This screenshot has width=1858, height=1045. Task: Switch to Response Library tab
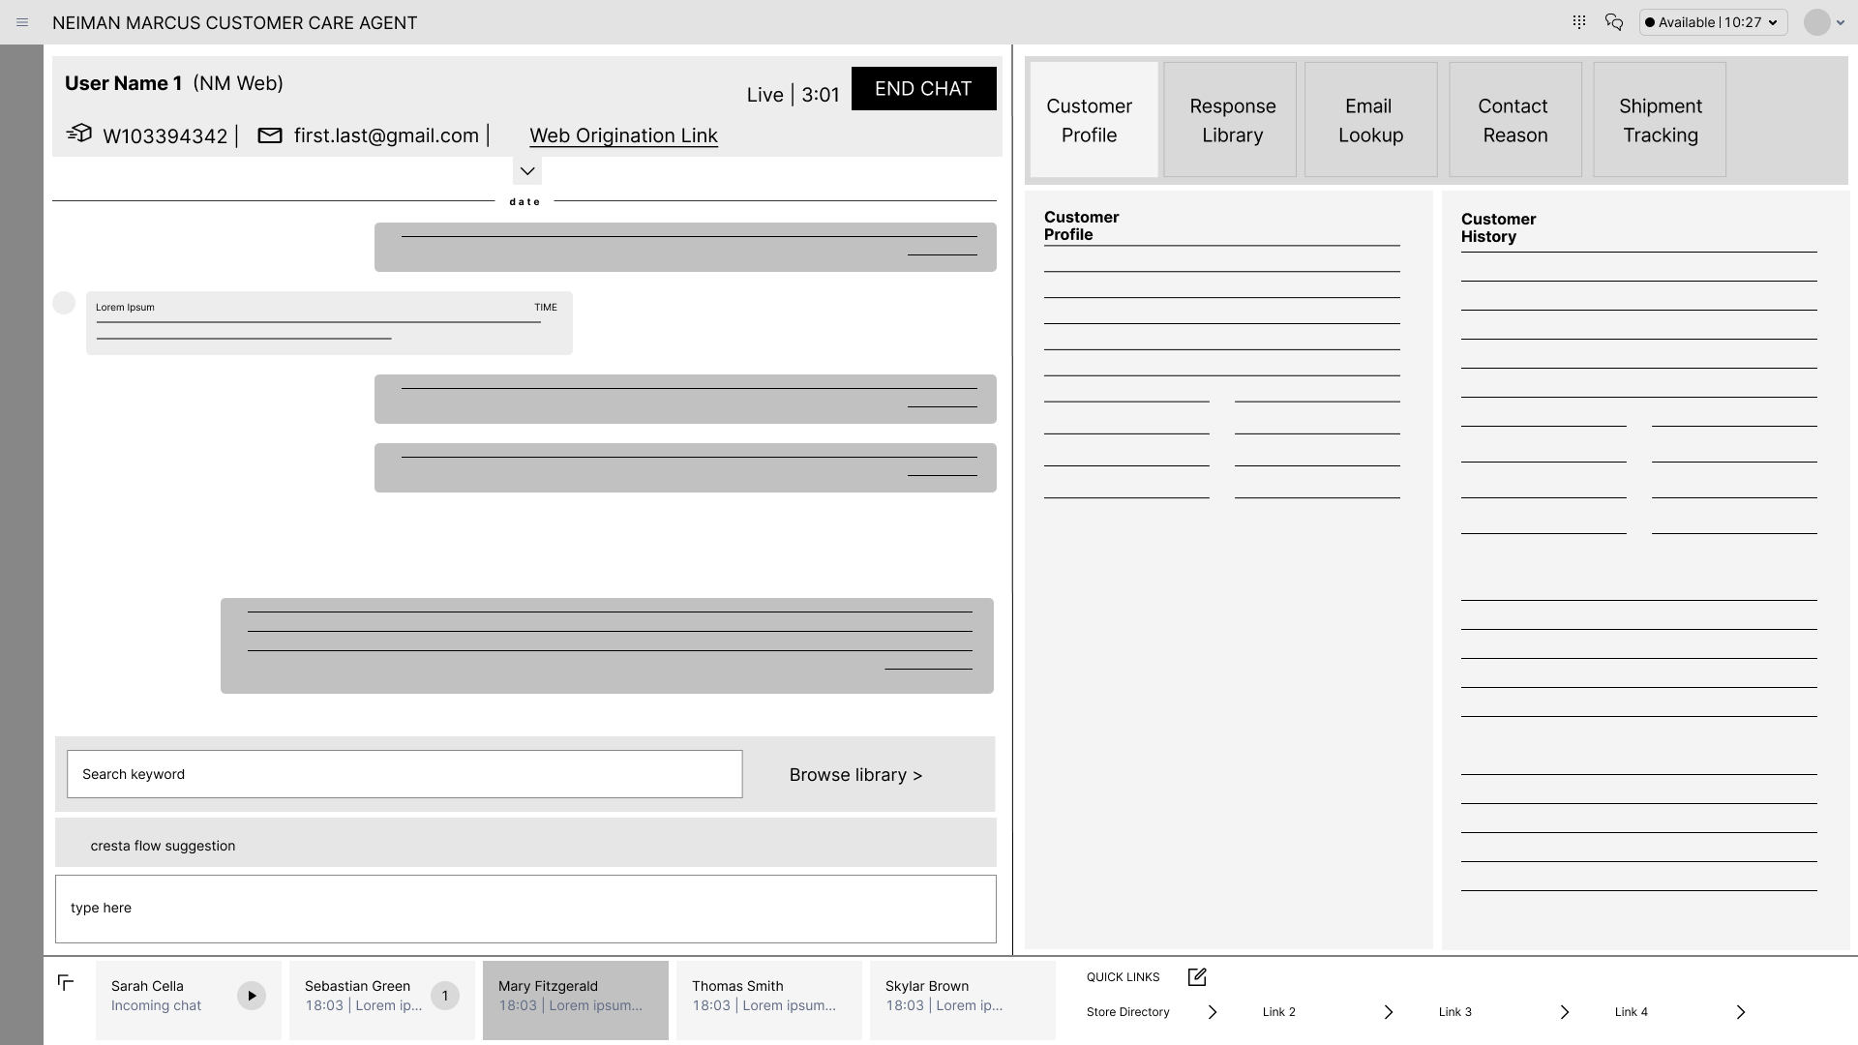point(1231,120)
